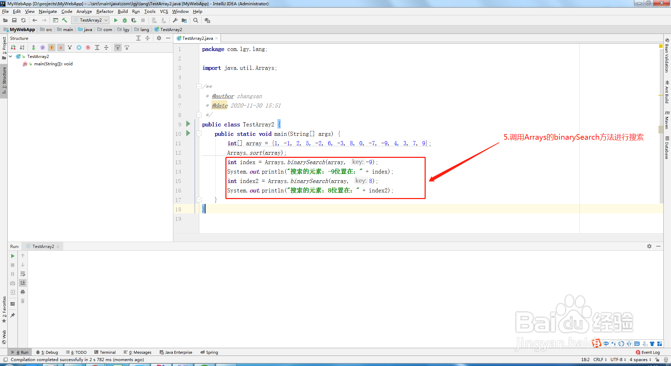671x366 pixels.
Task: Collapse all nodes in Structure header
Action: tap(147, 38)
